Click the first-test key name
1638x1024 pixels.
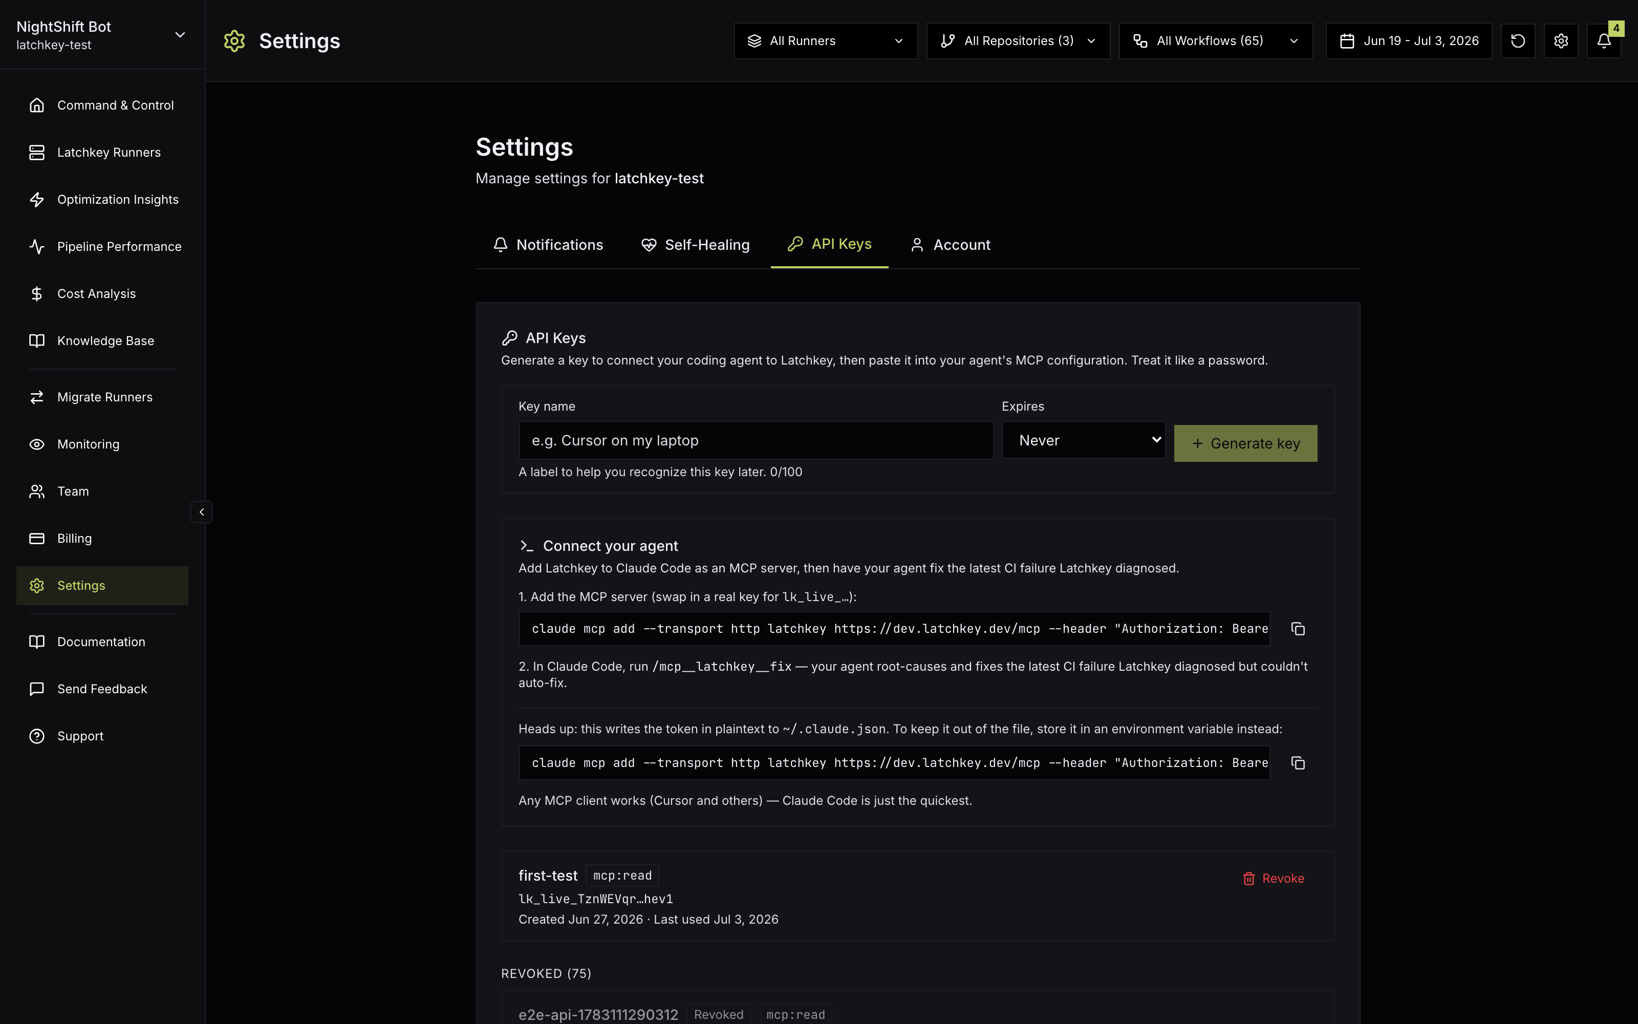click(x=548, y=876)
